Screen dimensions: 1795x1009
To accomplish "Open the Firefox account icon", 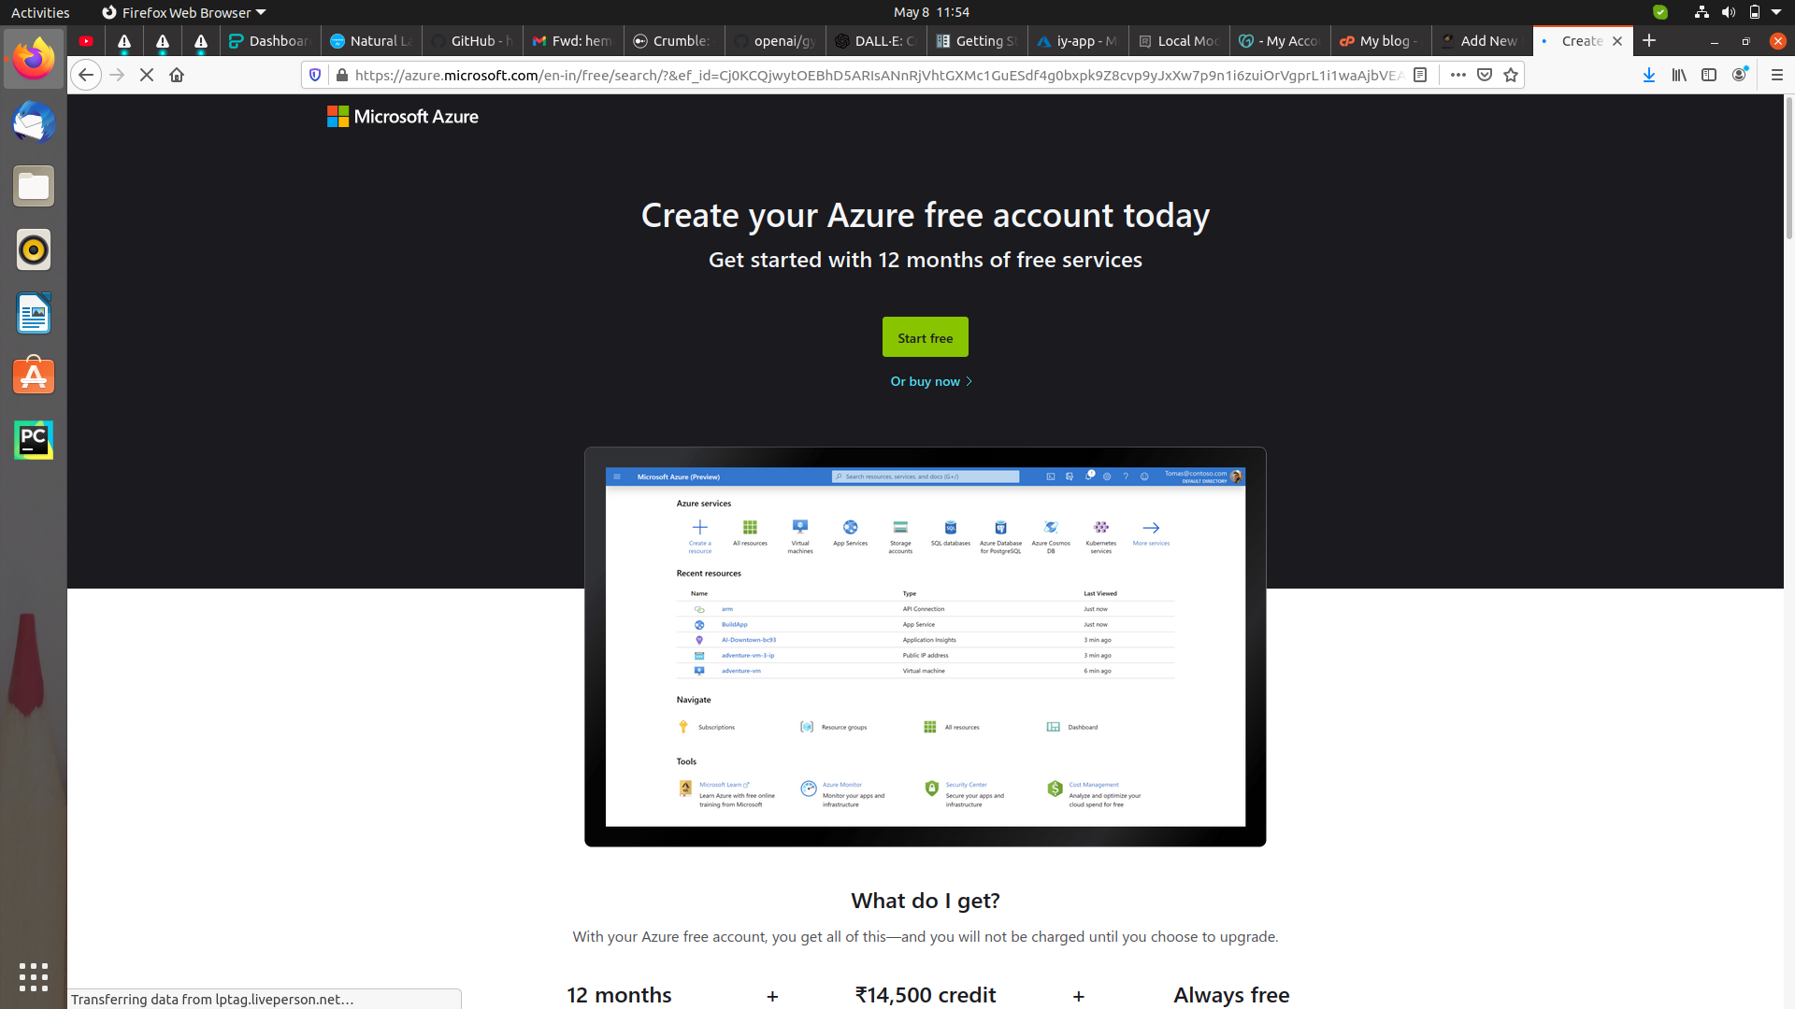I will pyautogui.click(x=1741, y=75).
